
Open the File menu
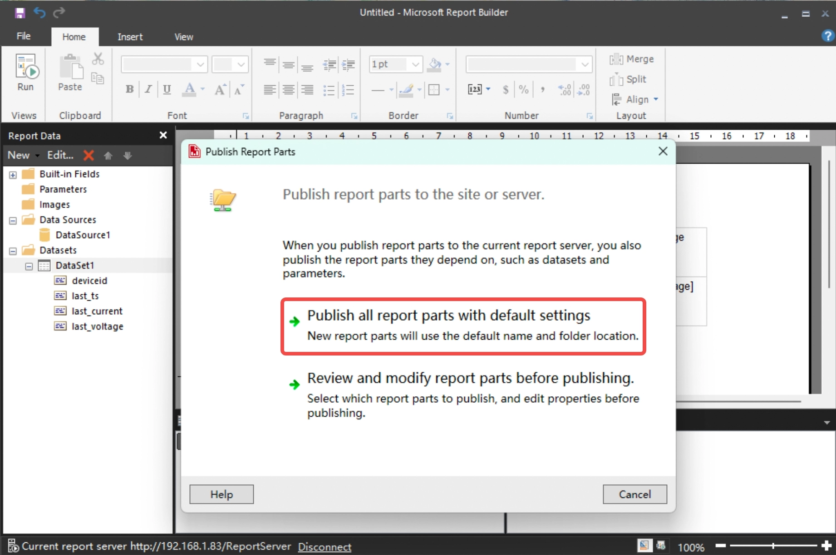(24, 36)
